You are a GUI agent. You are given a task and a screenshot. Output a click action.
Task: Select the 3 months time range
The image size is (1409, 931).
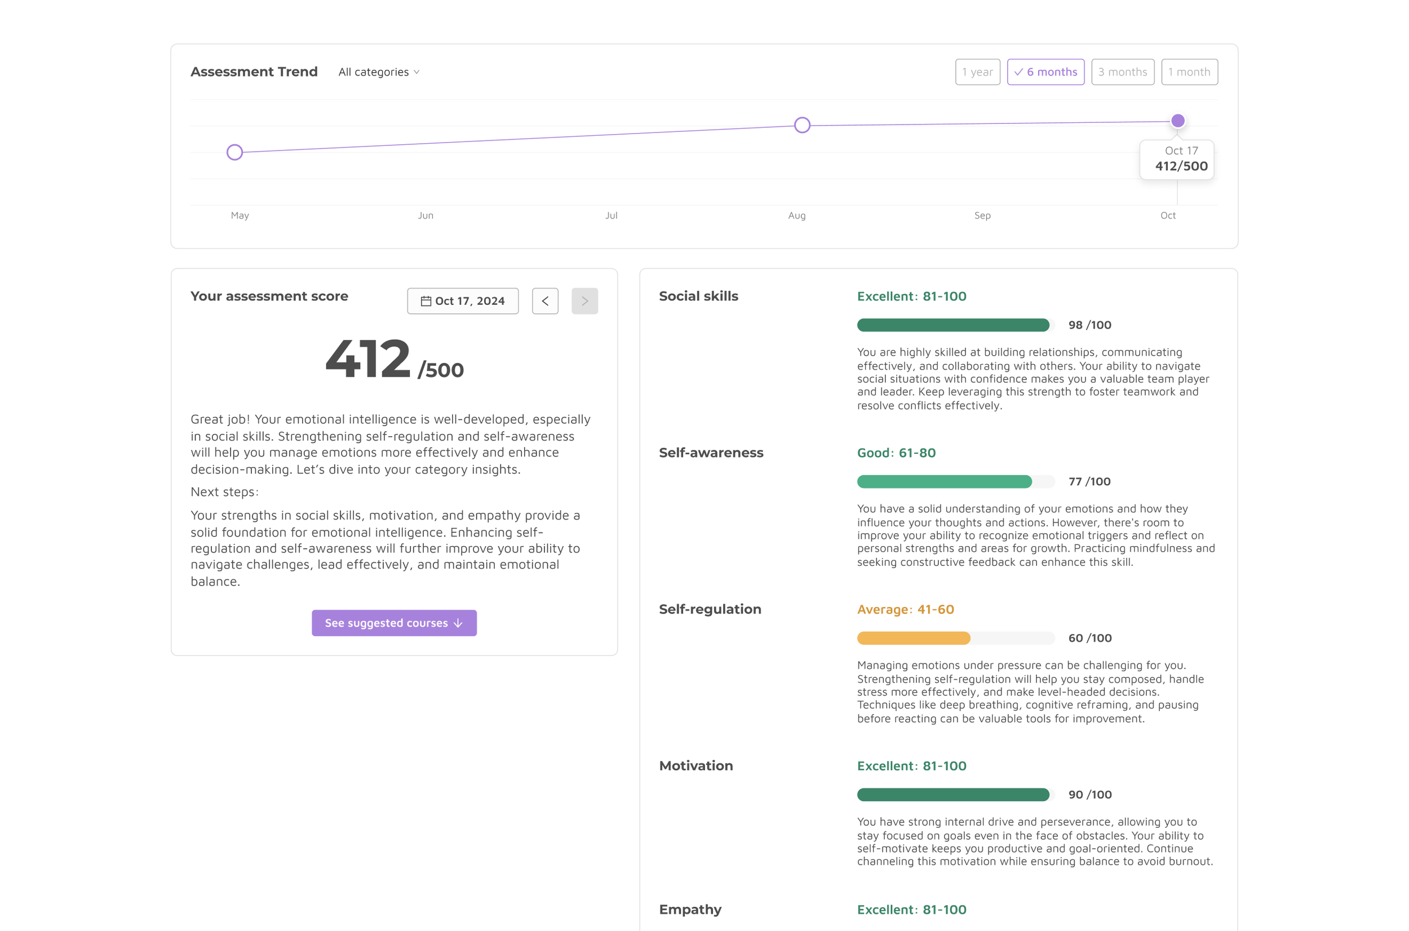pyautogui.click(x=1122, y=72)
